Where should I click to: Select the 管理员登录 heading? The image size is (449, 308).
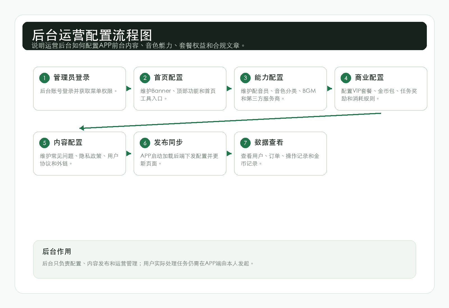click(72, 78)
